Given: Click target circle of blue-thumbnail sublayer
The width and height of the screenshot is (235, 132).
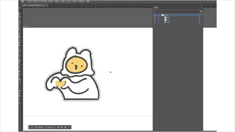Looking at the screenshot, I should pos(199,22).
